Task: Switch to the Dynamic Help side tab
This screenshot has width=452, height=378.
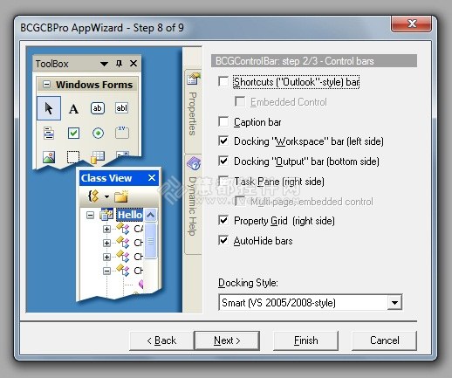Action: 193,204
